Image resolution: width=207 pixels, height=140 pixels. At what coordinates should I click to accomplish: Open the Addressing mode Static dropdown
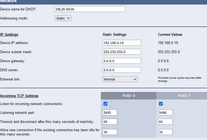tap(63, 18)
